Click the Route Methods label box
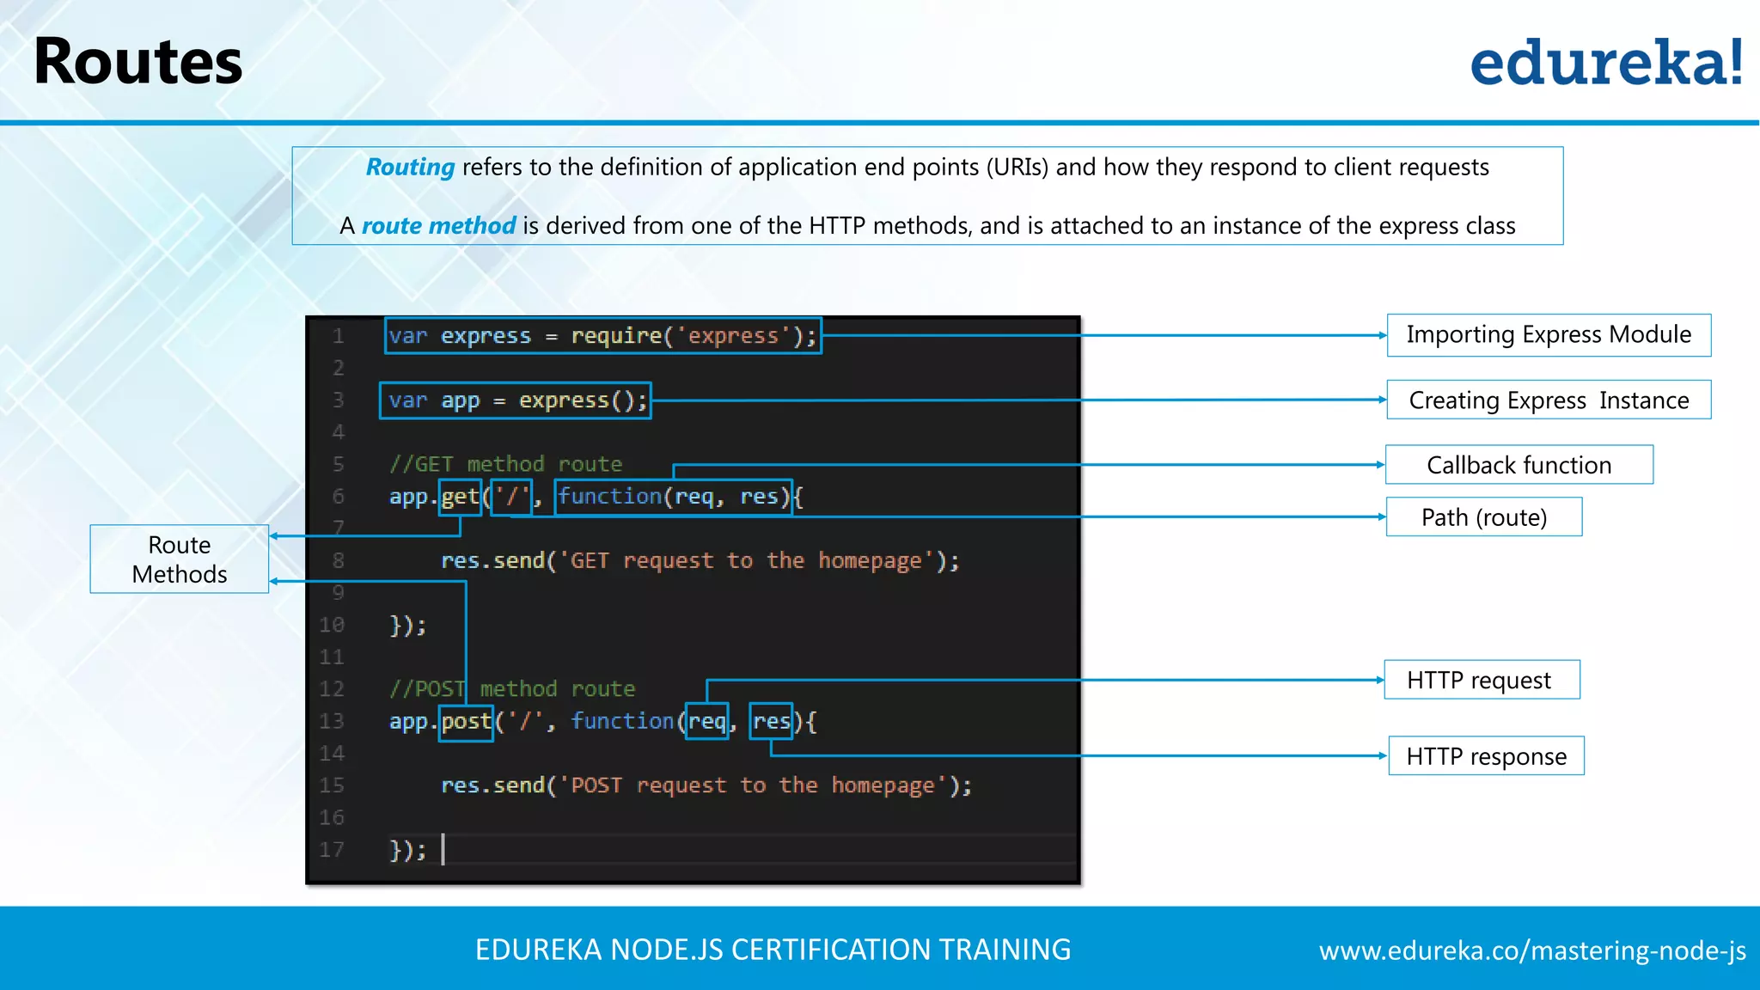This screenshot has height=990, width=1760. click(x=180, y=559)
